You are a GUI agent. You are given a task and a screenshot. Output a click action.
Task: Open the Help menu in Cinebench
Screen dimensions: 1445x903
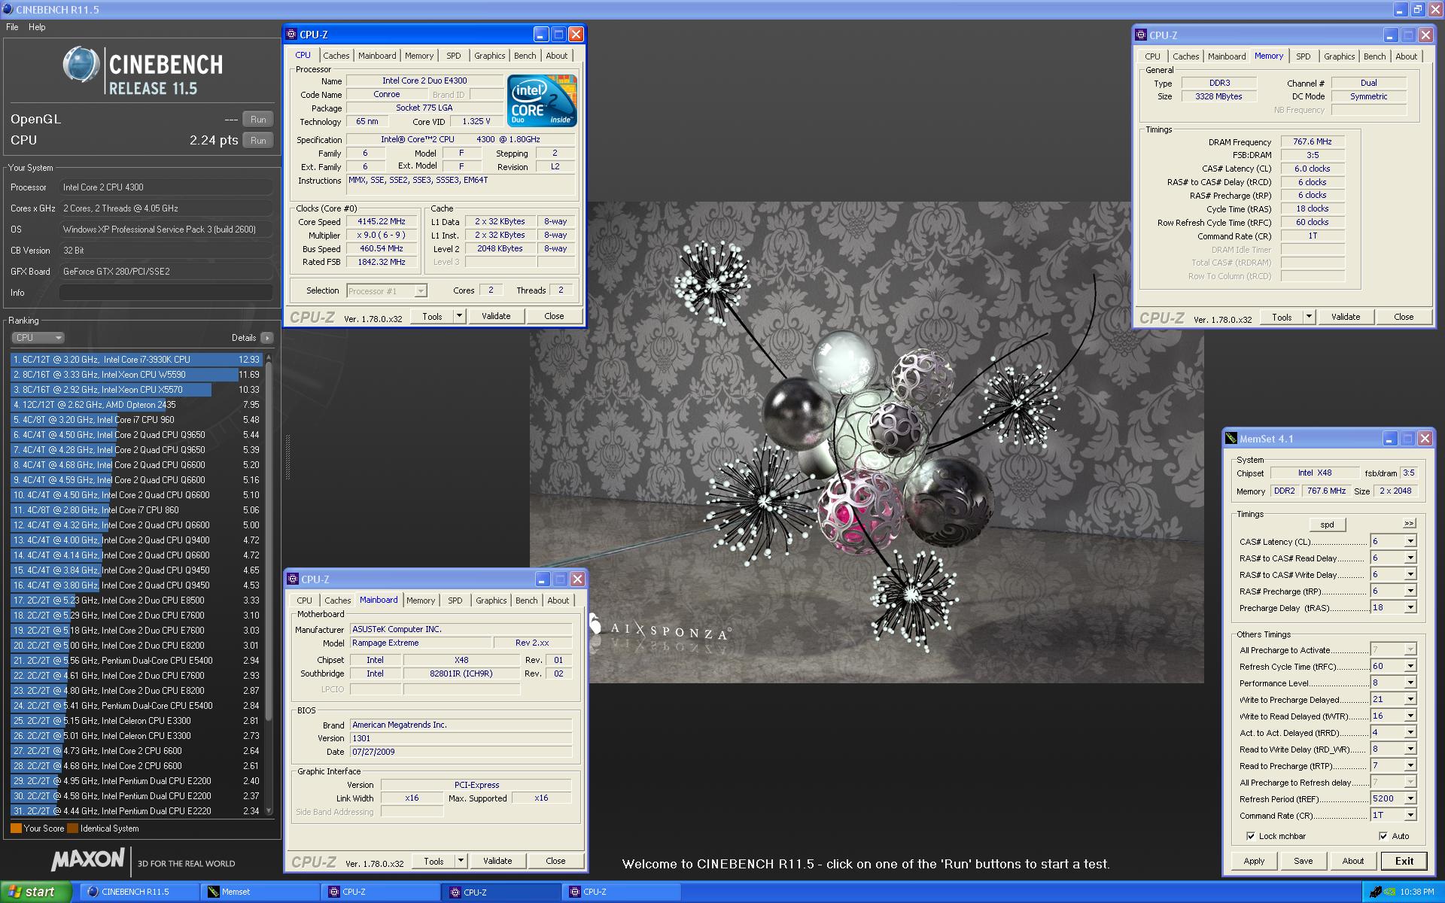pyautogui.click(x=37, y=27)
